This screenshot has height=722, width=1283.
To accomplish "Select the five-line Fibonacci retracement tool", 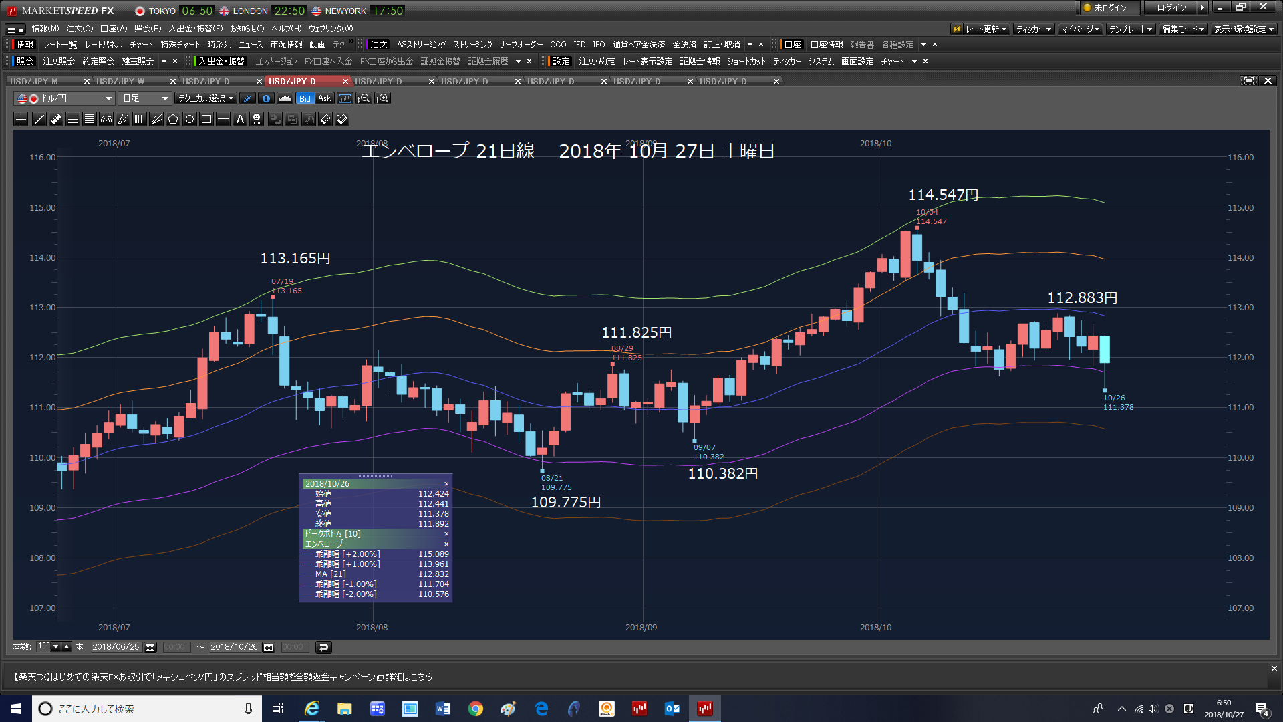I will coord(90,119).
